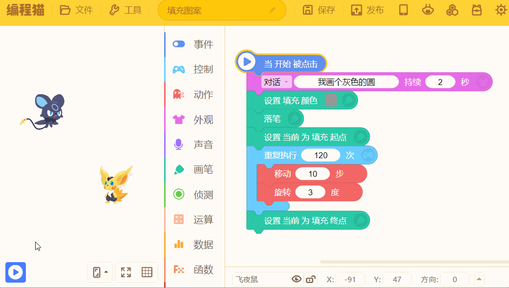Click the play icon on the start block
Image resolution: width=509 pixels, height=288 pixels.
coord(247,62)
